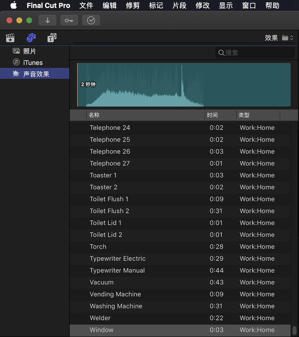The width and height of the screenshot is (299, 337).
Task: Select 声音效果 in the sidebar
Action: coord(34,74)
